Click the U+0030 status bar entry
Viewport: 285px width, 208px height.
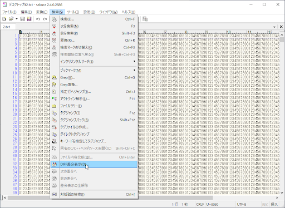[x=212, y=205]
